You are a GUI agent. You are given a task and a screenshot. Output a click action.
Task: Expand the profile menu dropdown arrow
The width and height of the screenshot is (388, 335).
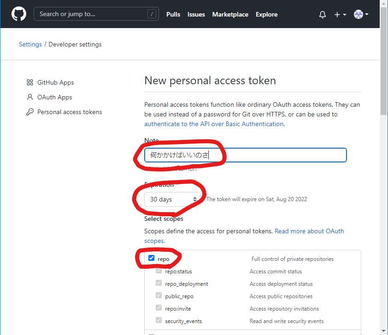pyautogui.click(x=367, y=15)
